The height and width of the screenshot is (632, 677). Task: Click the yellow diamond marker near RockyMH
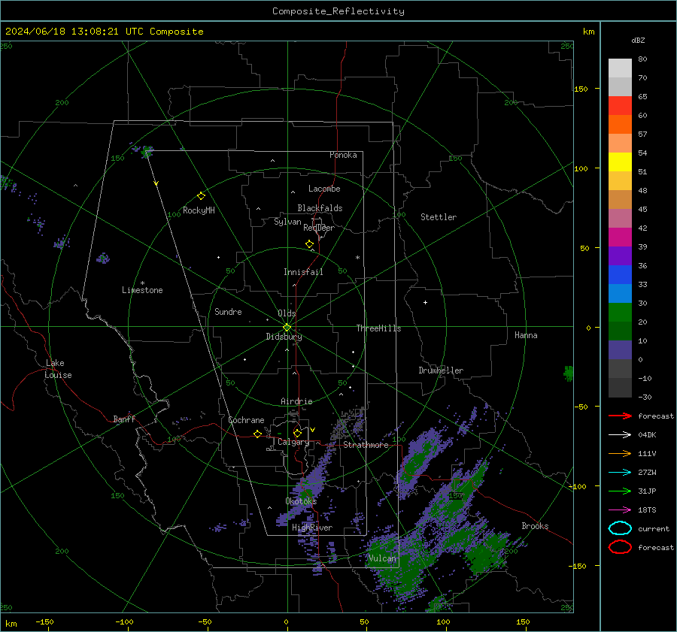pos(201,196)
